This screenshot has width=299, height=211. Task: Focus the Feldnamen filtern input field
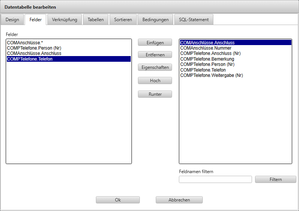(x=215, y=180)
